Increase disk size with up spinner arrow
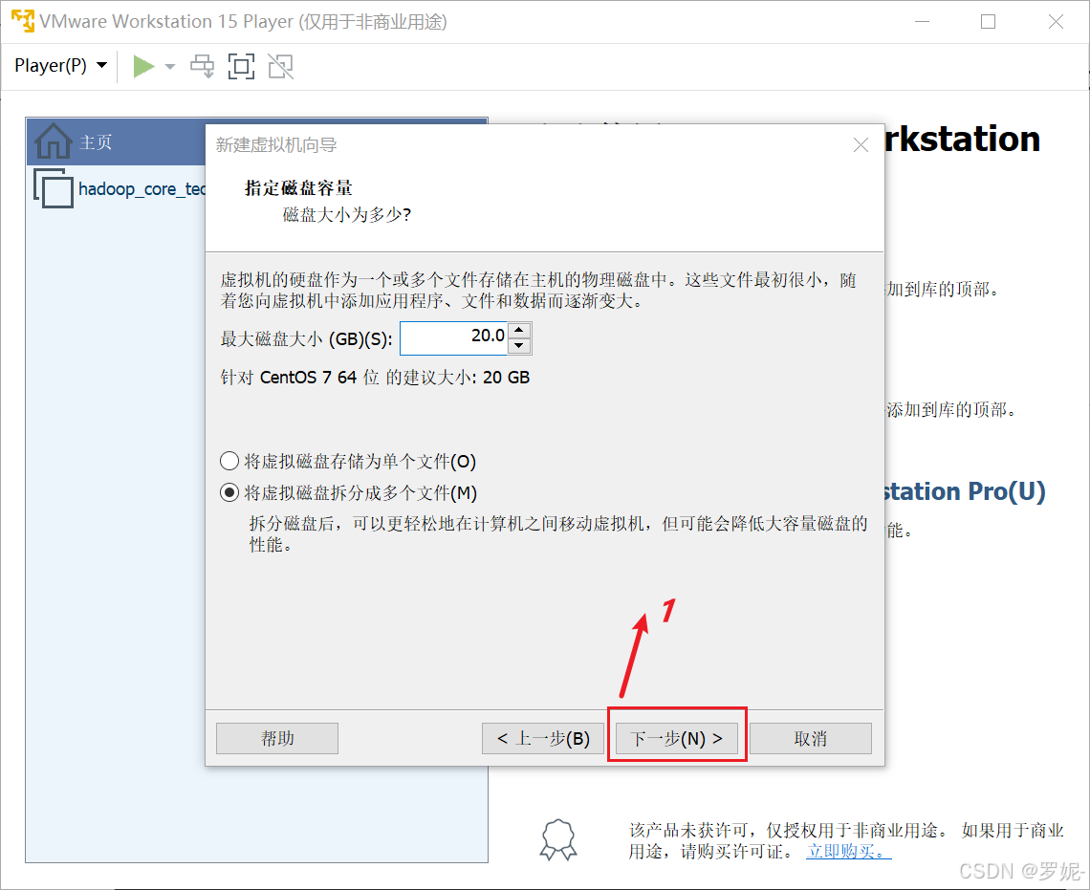Screen dimensions: 1090x890 click(x=519, y=330)
